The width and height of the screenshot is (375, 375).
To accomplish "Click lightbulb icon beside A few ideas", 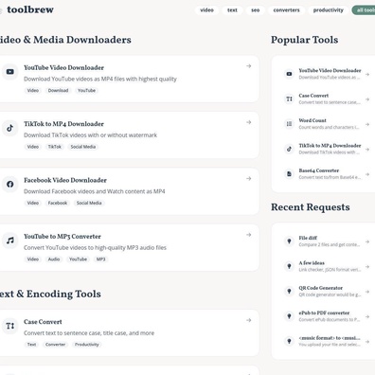I will 289,266.
